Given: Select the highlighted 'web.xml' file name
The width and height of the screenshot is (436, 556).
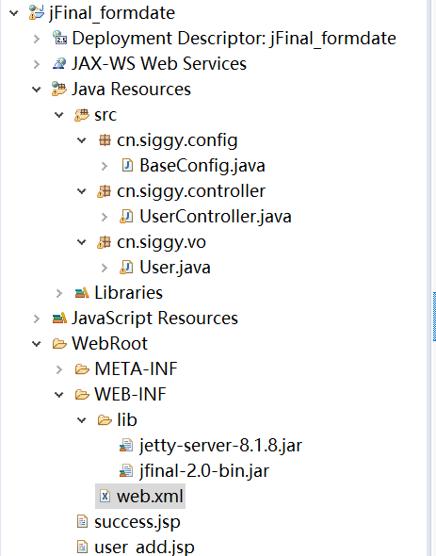Looking at the screenshot, I should (x=150, y=497).
